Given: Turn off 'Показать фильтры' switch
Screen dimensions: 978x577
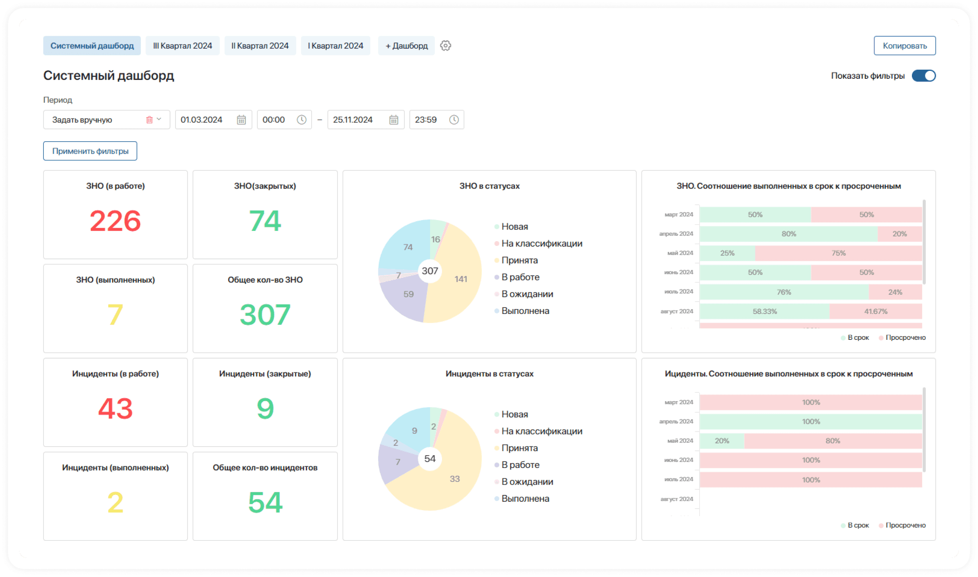Looking at the screenshot, I should 923,76.
